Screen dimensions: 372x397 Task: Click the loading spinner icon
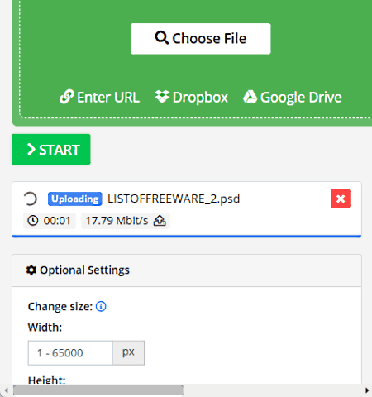(30, 198)
